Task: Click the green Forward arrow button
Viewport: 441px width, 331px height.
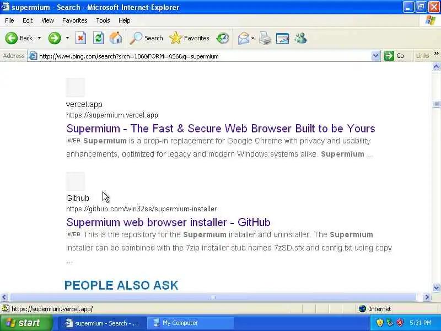Action: 54,38
